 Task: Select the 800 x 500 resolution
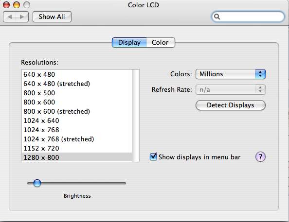[77, 93]
